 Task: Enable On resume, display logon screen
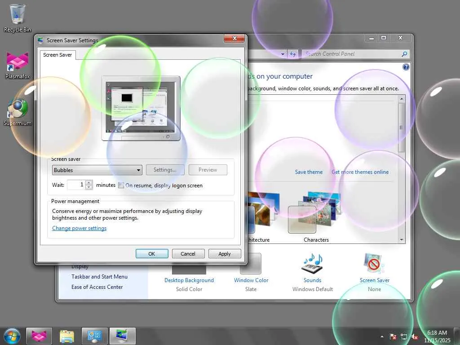tap(121, 186)
